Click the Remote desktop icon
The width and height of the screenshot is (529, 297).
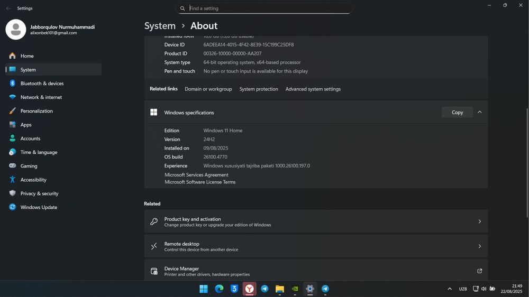click(x=154, y=246)
